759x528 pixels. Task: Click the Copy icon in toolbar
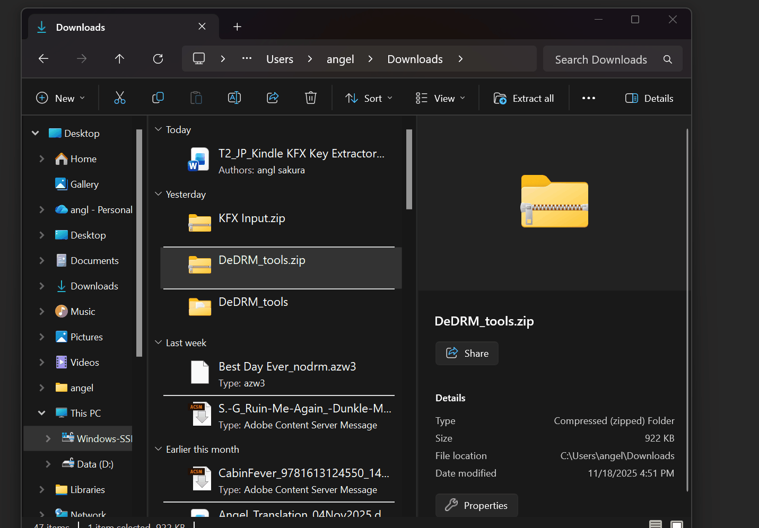pos(158,98)
